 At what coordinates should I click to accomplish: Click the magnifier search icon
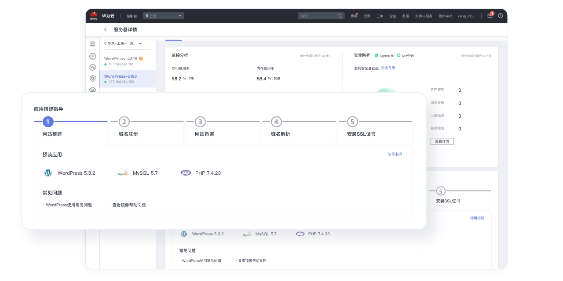(x=340, y=16)
